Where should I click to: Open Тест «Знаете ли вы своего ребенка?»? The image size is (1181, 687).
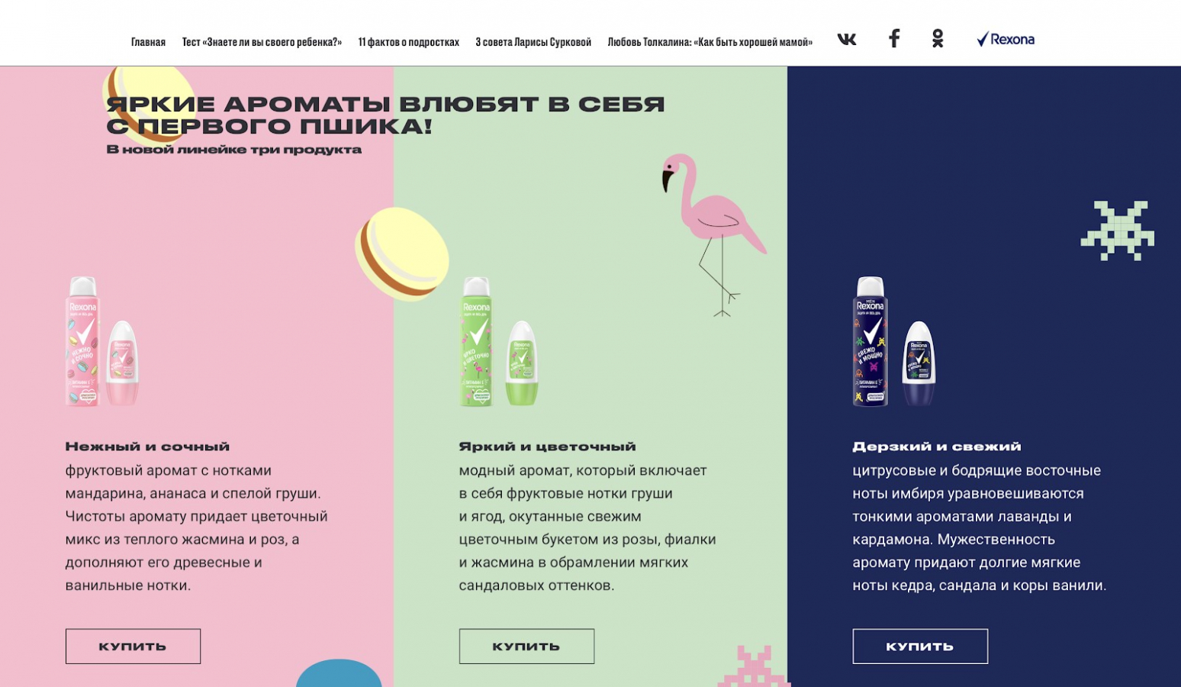point(262,42)
